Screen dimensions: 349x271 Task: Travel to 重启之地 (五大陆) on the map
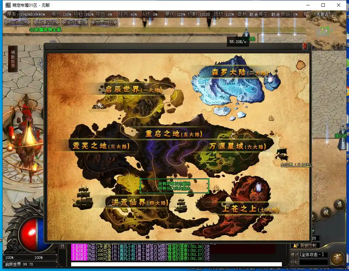pyautogui.click(x=173, y=134)
